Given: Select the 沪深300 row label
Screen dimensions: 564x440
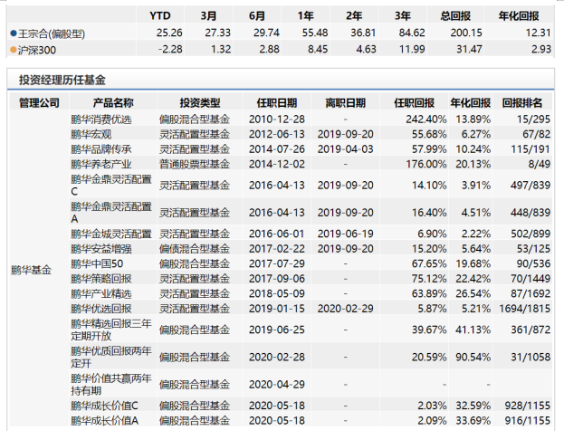Looking at the screenshot, I should [x=37, y=50].
